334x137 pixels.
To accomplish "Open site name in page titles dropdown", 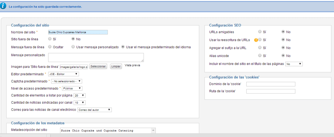I will (294, 64).
